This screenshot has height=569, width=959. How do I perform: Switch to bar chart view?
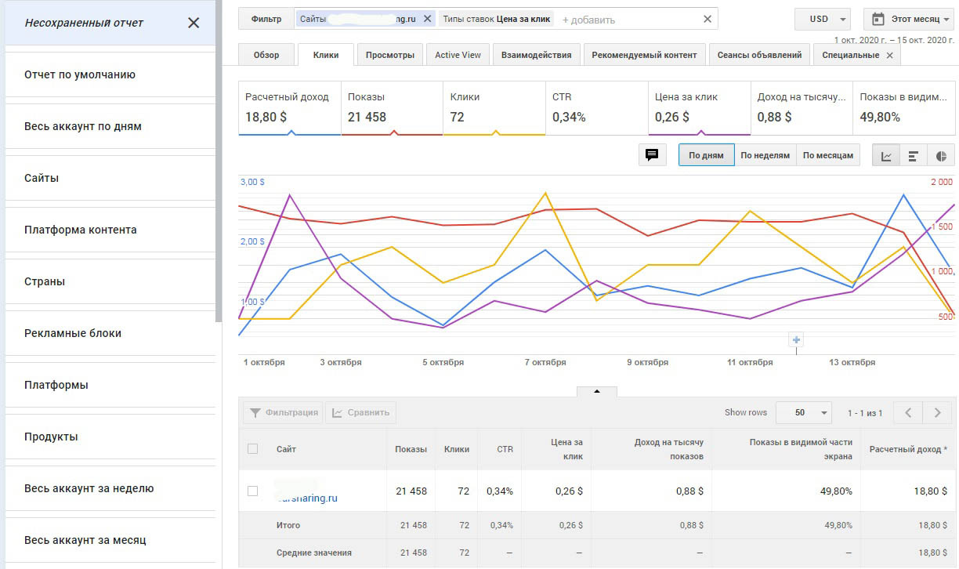[914, 156]
